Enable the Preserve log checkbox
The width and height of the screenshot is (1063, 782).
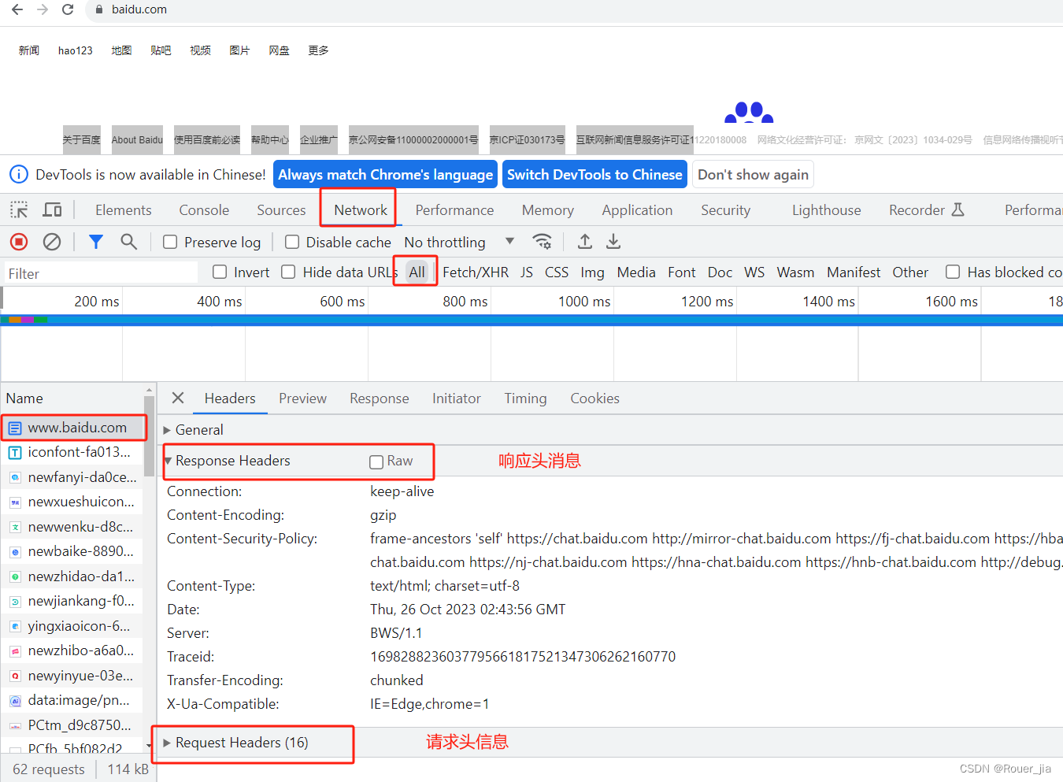click(x=170, y=242)
